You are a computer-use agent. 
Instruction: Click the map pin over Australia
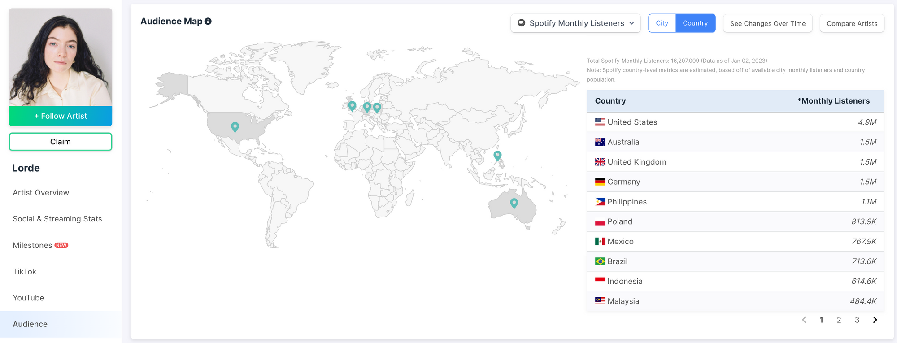tap(514, 203)
